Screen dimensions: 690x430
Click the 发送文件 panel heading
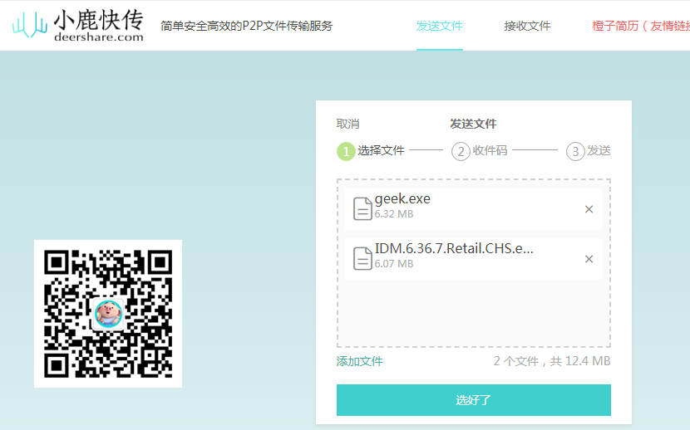tap(473, 124)
